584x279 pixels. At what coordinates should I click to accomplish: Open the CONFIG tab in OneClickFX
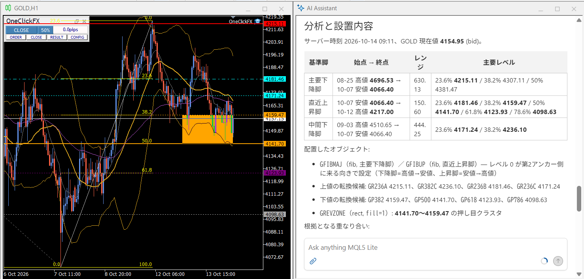click(77, 37)
